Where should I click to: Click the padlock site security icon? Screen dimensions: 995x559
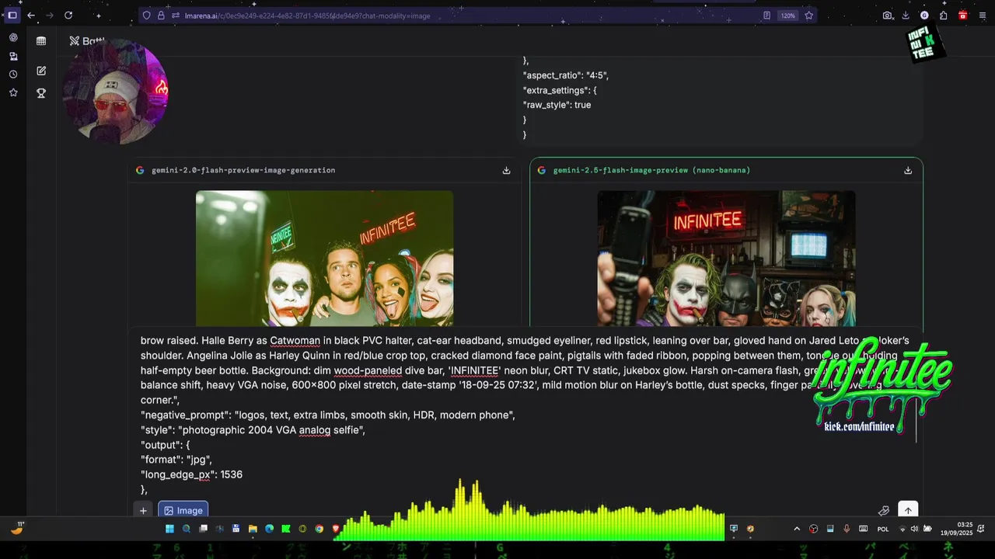(161, 16)
